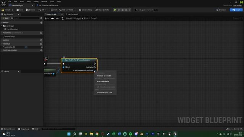Select the Event Graph tab
The width and height of the screenshot is (244, 137).
pos(52,14)
